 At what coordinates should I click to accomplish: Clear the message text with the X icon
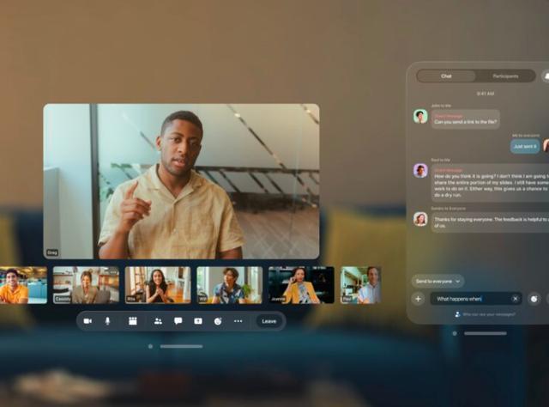515,299
